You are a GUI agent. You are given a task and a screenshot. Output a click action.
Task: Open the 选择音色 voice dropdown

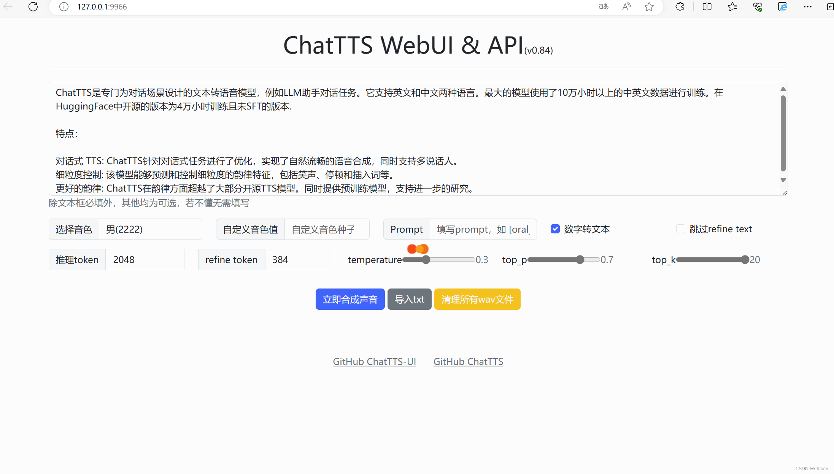150,229
